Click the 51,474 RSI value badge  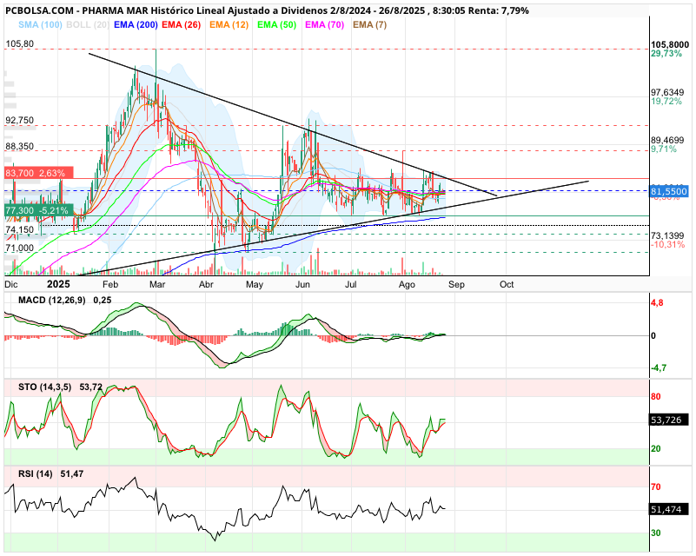(669, 509)
